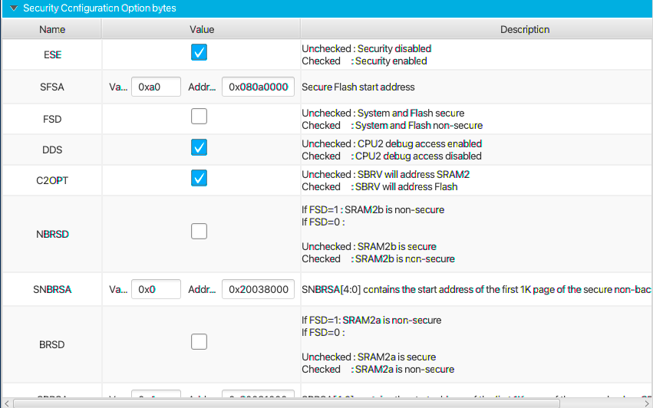Image resolution: width=653 pixels, height=408 pixels.
Task: Click the Name column header
Action: [52, 30]
